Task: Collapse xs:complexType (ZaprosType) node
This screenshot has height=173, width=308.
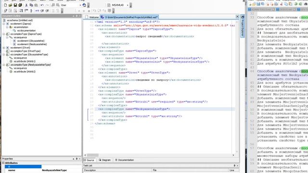Action: (x=4, y=34)
